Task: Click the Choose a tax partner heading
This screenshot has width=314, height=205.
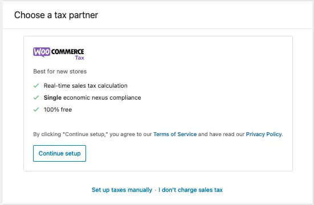Action: pos(56,15)
